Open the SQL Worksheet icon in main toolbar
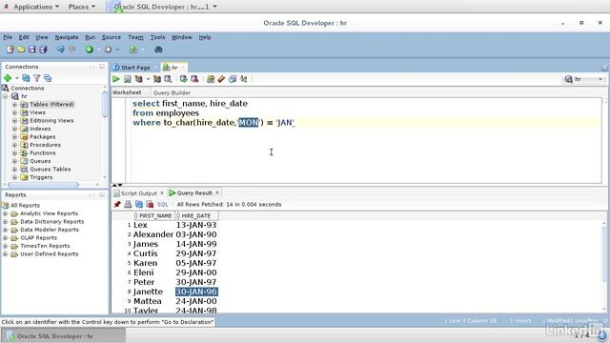Screen dimensions: 610x343 coord(133,50)
